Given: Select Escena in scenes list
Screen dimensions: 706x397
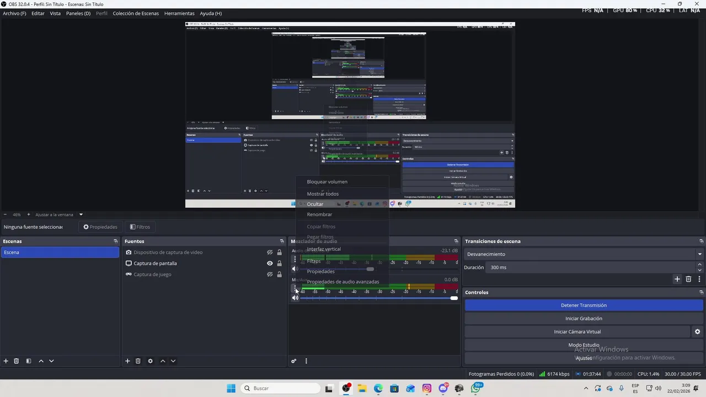Looking at the screenshot, I should point(60,253).
